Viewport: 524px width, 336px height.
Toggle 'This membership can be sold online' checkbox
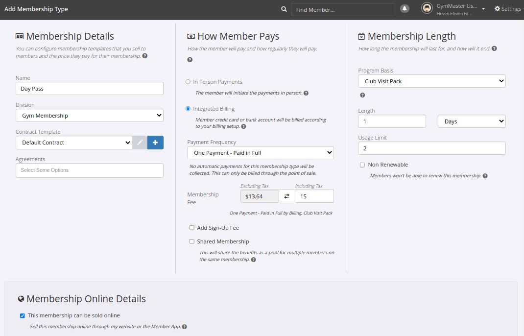23,315
